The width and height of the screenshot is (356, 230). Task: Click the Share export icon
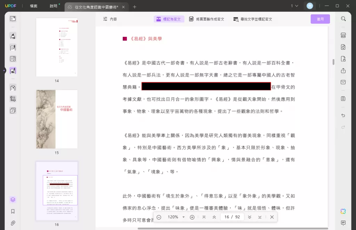click(343, 71)
